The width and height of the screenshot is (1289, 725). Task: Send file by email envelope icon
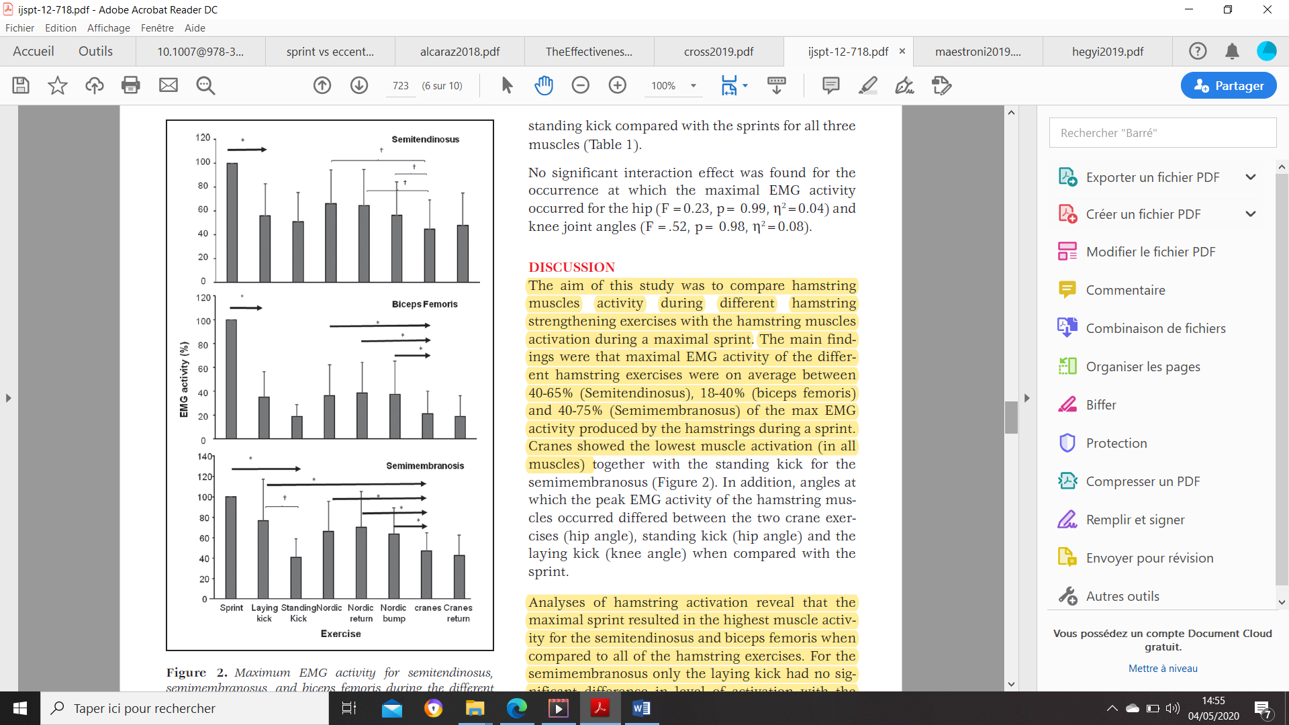point(168,85)
